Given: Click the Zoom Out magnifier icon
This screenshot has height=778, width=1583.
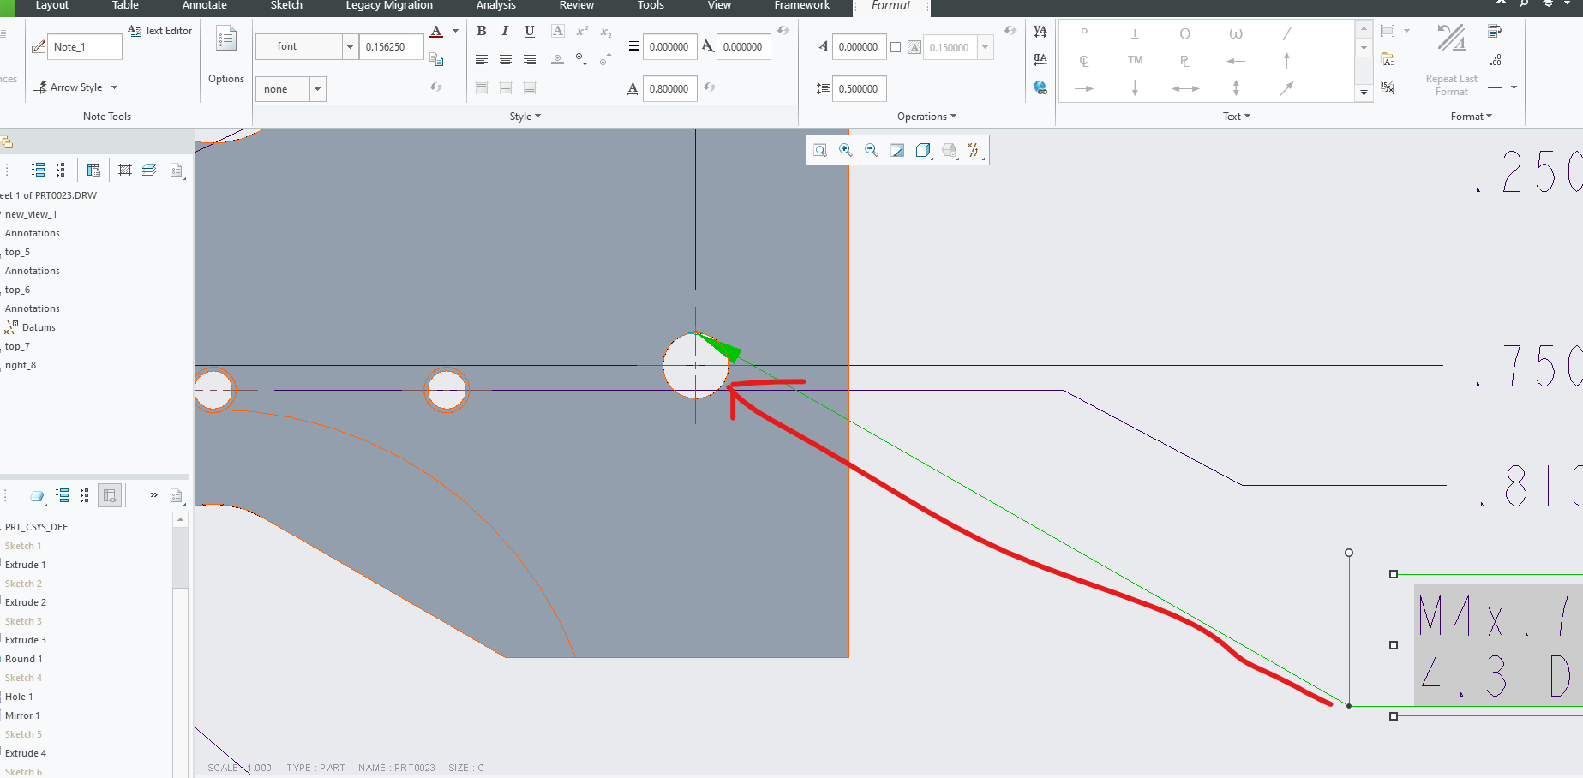Looking at the screenshot, I should pos(872,151).
